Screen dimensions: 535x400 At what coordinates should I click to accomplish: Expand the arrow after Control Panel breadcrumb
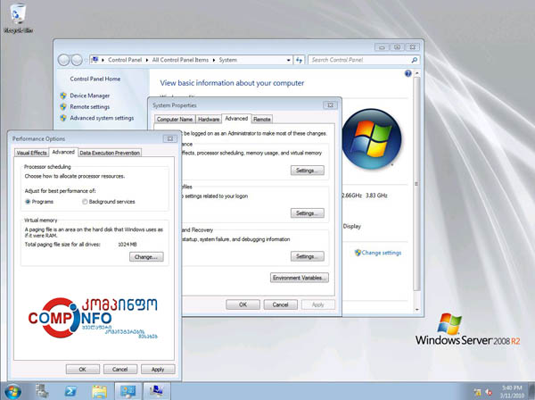pyautogui.click(x=147, y=60)
